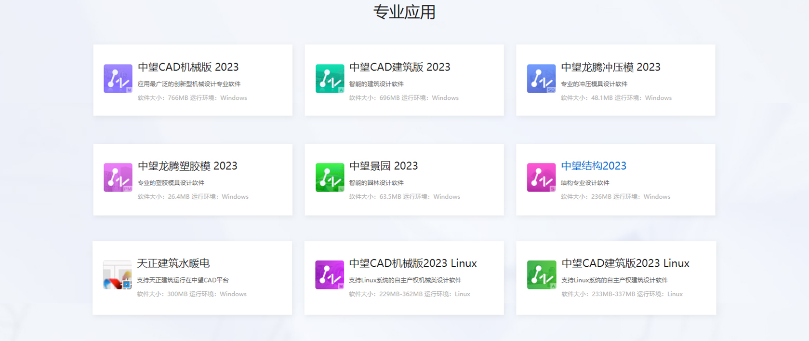Click the 中望CAD建筑版2023 Linux green icon
809x341 pixels.
[x=542, y=275]
